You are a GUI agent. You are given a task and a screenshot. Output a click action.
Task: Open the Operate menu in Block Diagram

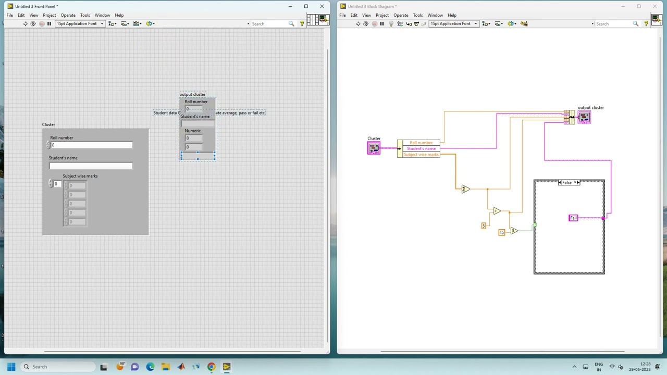(x=401, y=15)
